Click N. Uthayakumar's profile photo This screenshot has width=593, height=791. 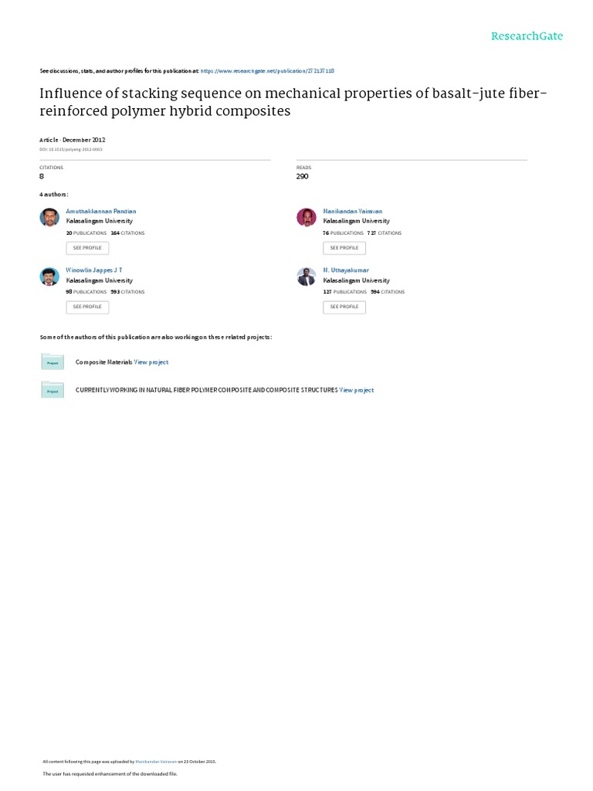pyautogui.click(x=307, y=277)
